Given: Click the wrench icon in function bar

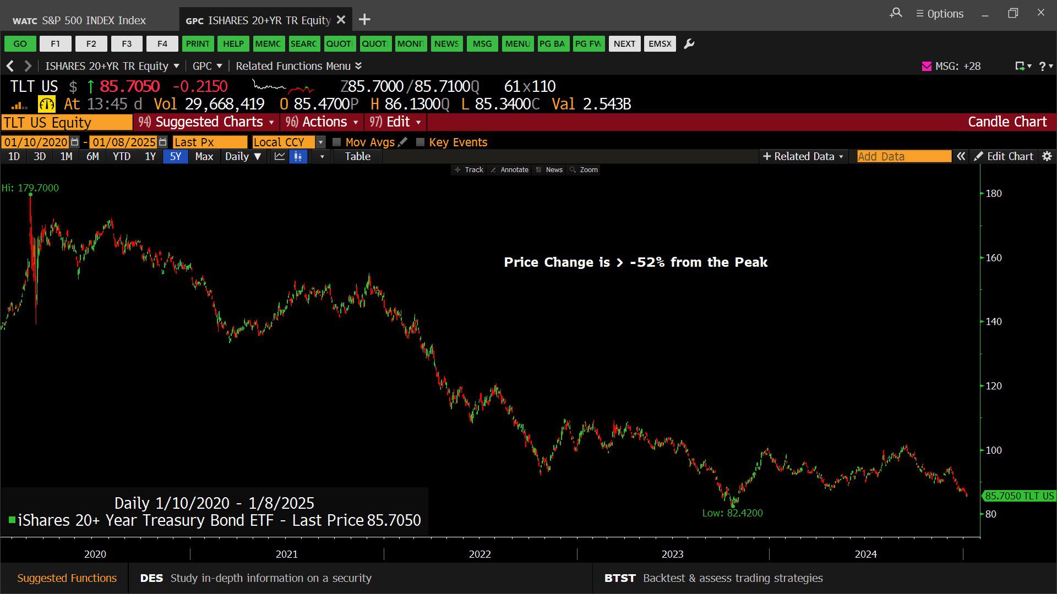Looking at the screenshot, I should coord(689,44).
